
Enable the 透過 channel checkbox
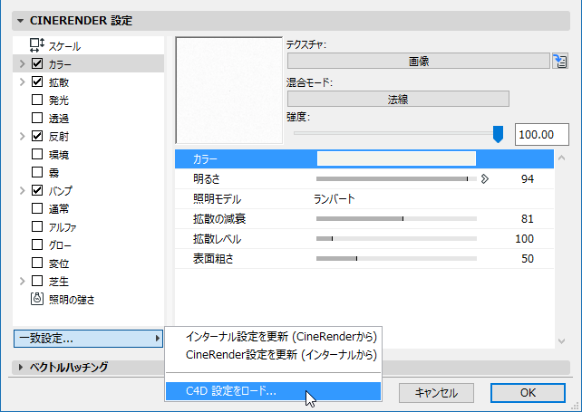tap(37, 118)
